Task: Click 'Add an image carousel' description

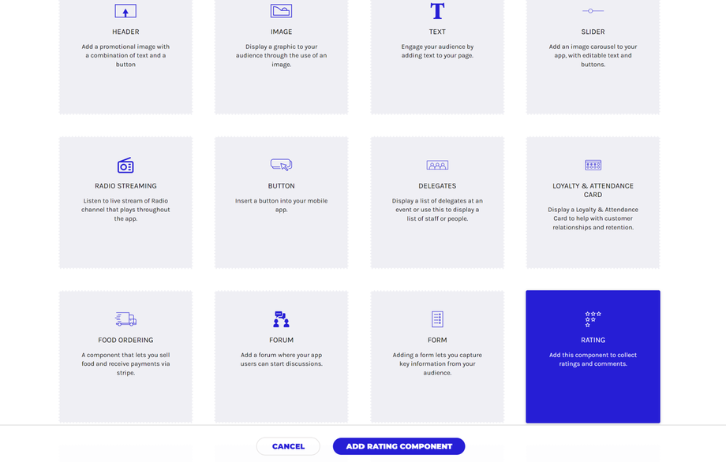Action: 593,55
